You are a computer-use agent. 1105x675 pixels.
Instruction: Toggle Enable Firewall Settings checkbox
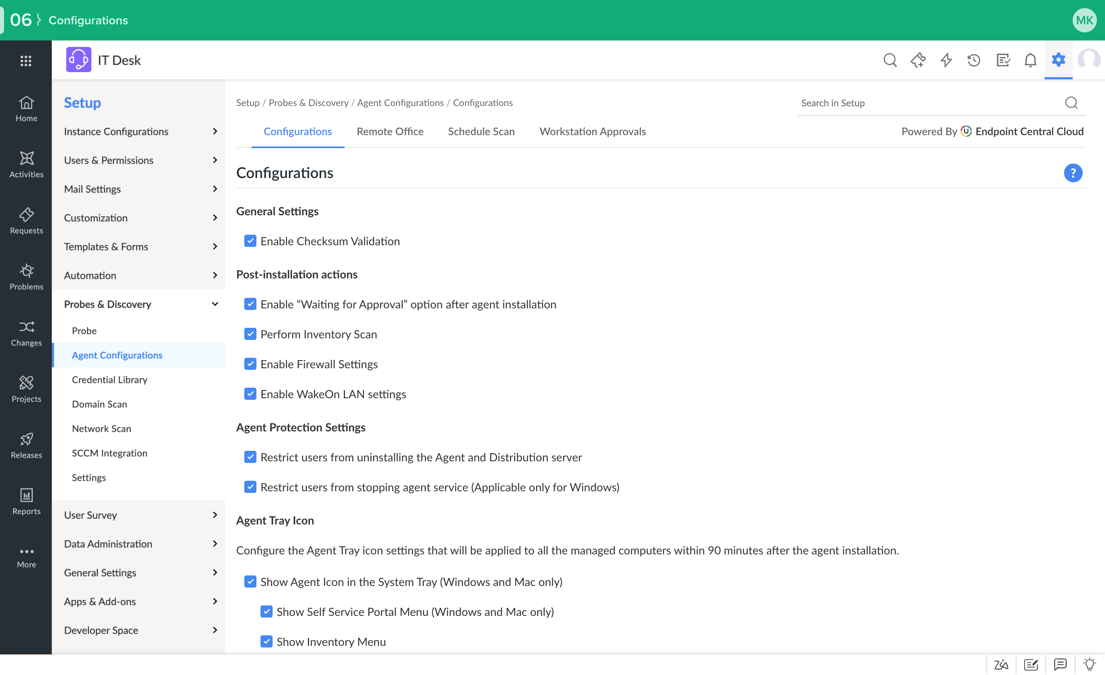tap(250, 364)
